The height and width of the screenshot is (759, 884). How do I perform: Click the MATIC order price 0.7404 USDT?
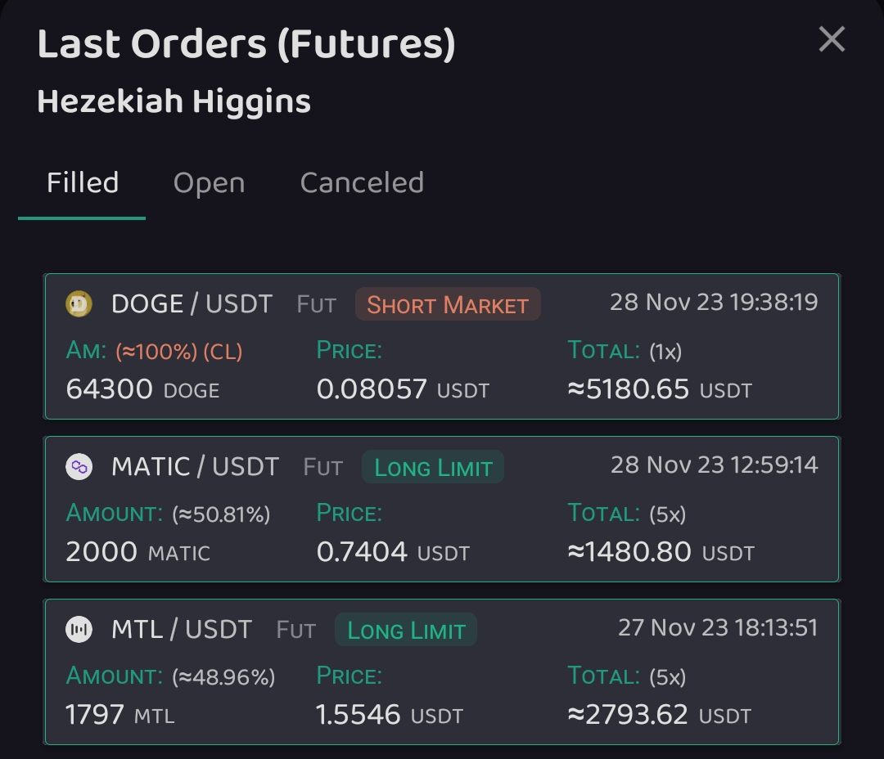[393, 552]
